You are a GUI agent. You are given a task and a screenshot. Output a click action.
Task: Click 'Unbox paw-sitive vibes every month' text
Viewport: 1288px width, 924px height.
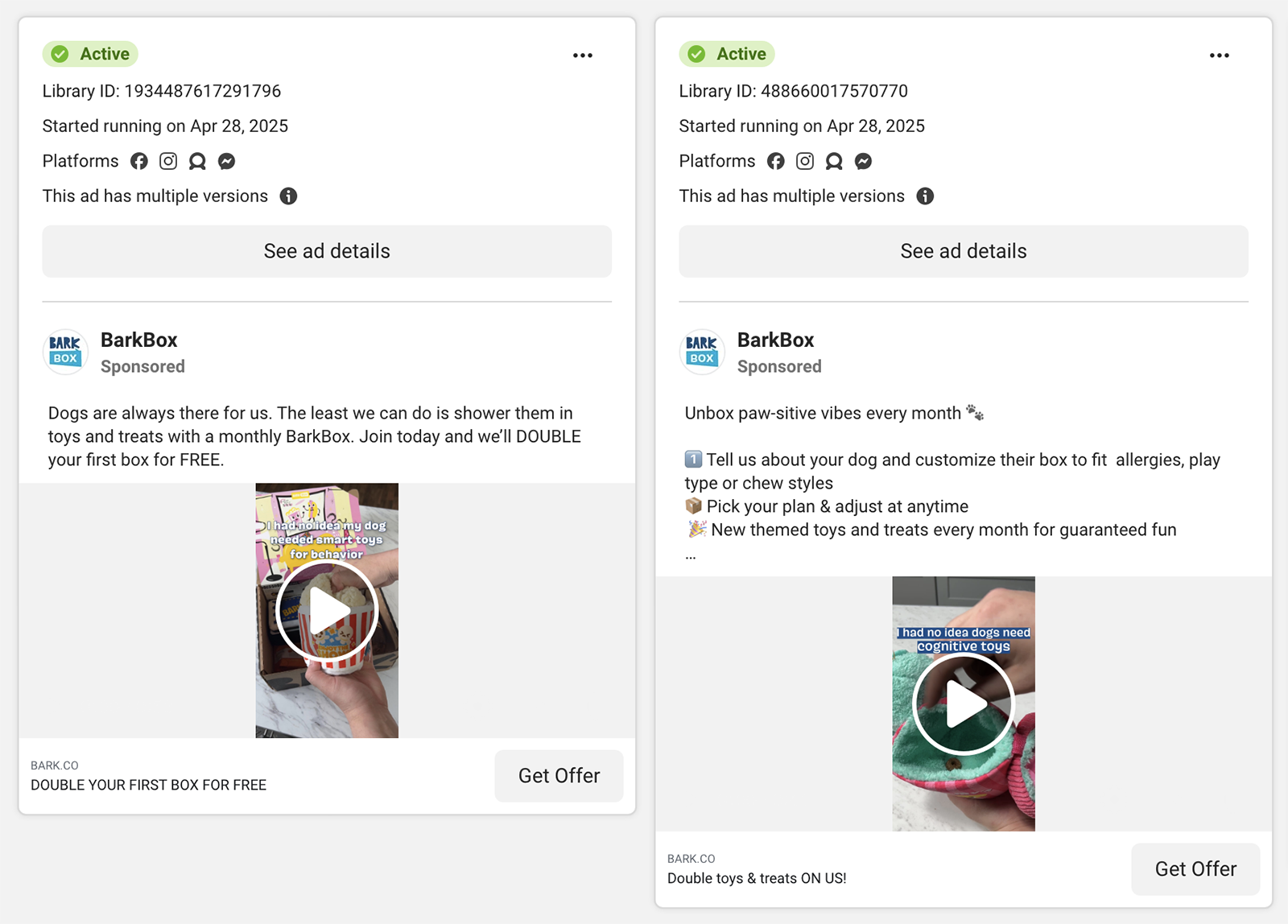point(823,413)
